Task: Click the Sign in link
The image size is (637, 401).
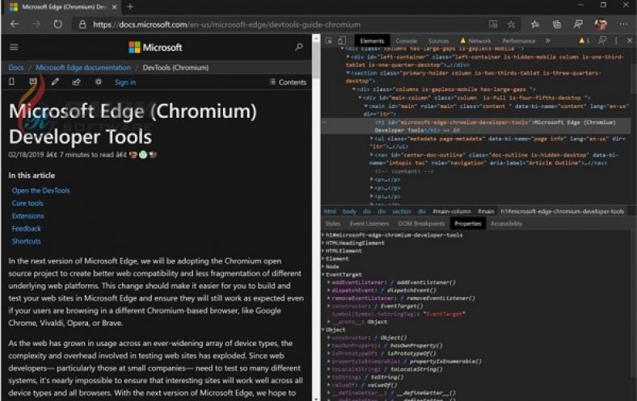Action: [125, 82]
